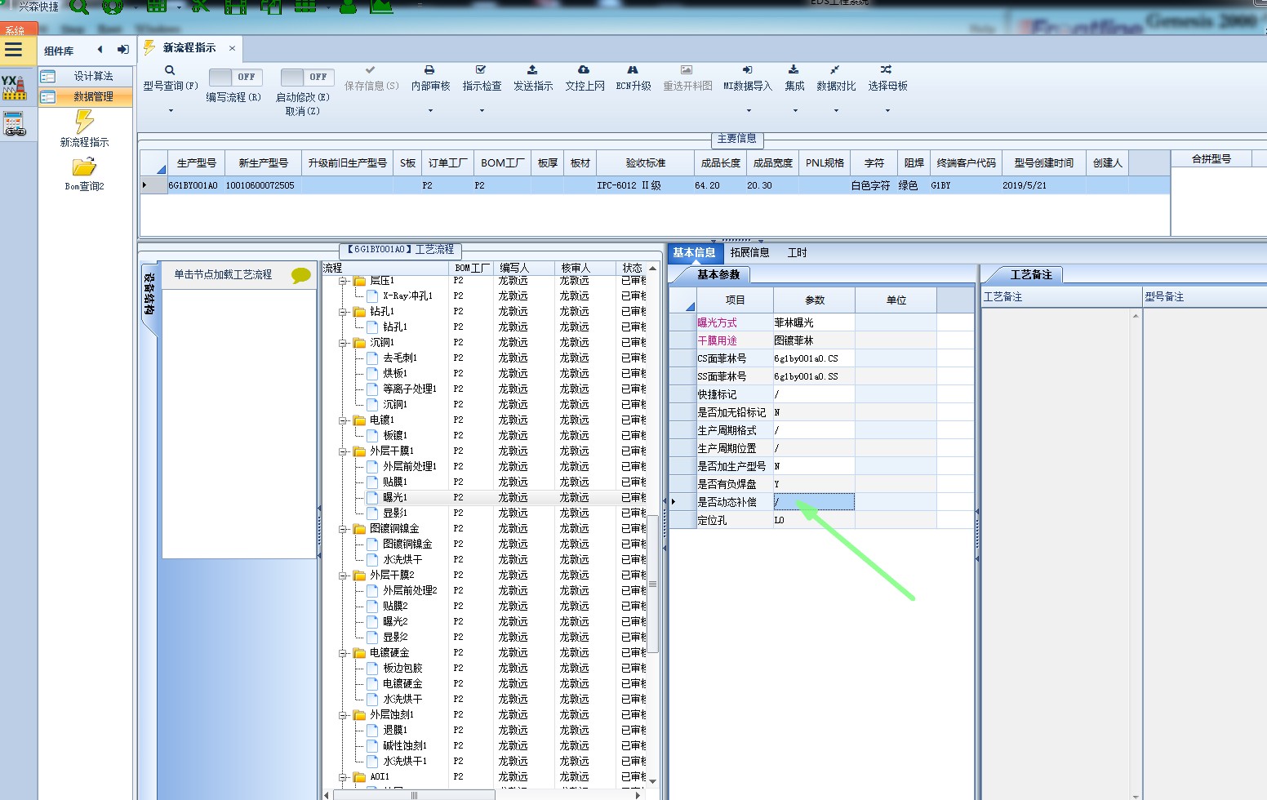Click the process tree horizontal scrollbar
Viewport: 1267px width, 800px height.
coord(414,794)
